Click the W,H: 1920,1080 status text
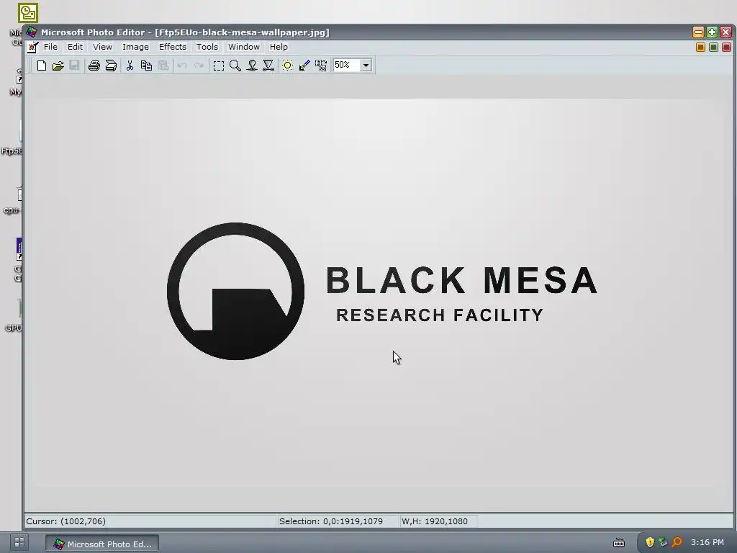The width and height of the screenshot is (737, 553). pos(434,521)
